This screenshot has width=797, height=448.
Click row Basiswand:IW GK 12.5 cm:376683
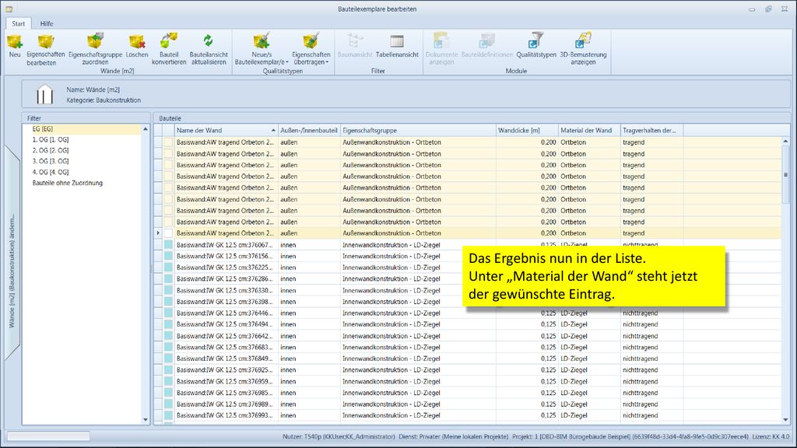468,348
